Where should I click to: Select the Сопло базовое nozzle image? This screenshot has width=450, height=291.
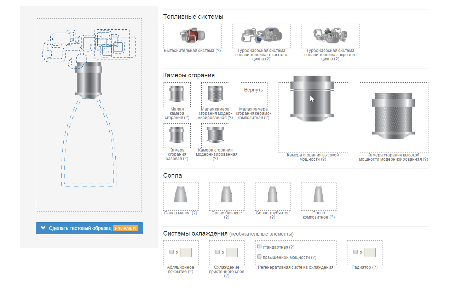[x=226, y=195]
